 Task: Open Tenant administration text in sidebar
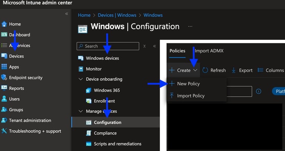[x=30, y=120]
